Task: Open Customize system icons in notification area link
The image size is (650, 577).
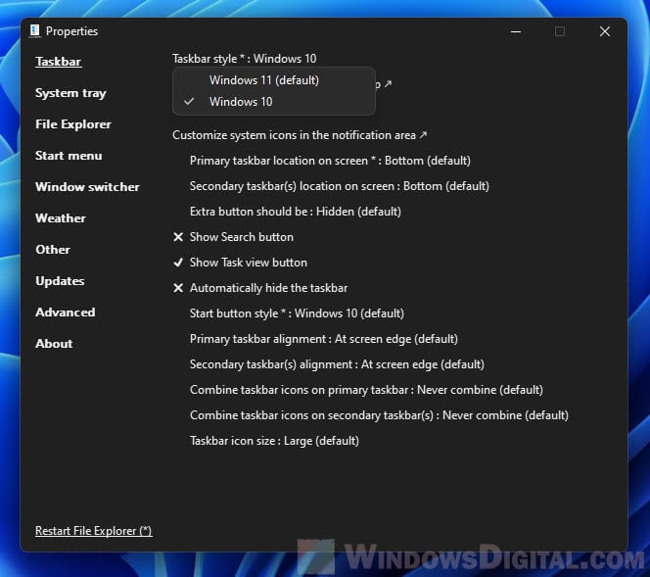Action: (300, 135)
